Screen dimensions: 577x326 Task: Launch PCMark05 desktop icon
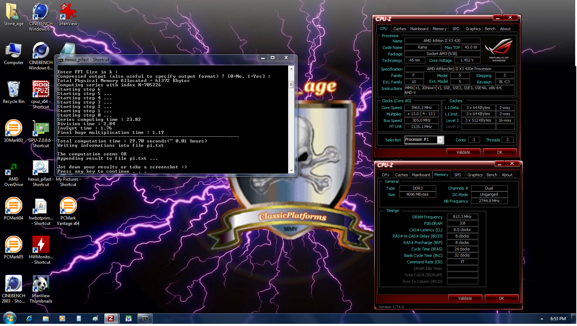pos(13,248)
